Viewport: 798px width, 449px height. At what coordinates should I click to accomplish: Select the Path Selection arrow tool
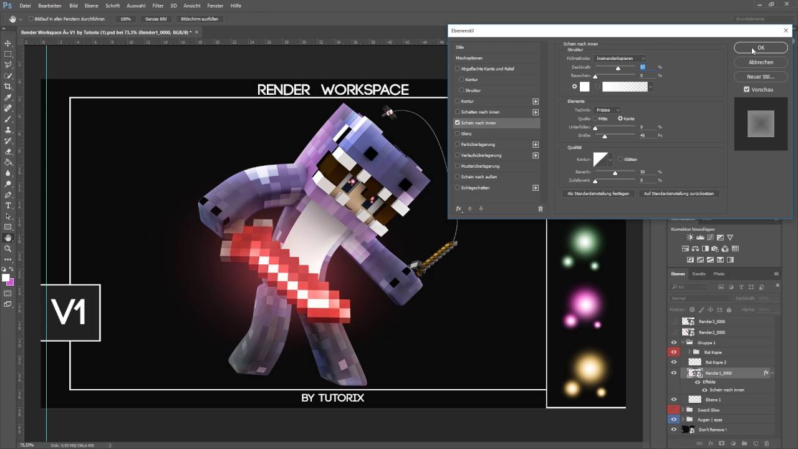[8, 216]
